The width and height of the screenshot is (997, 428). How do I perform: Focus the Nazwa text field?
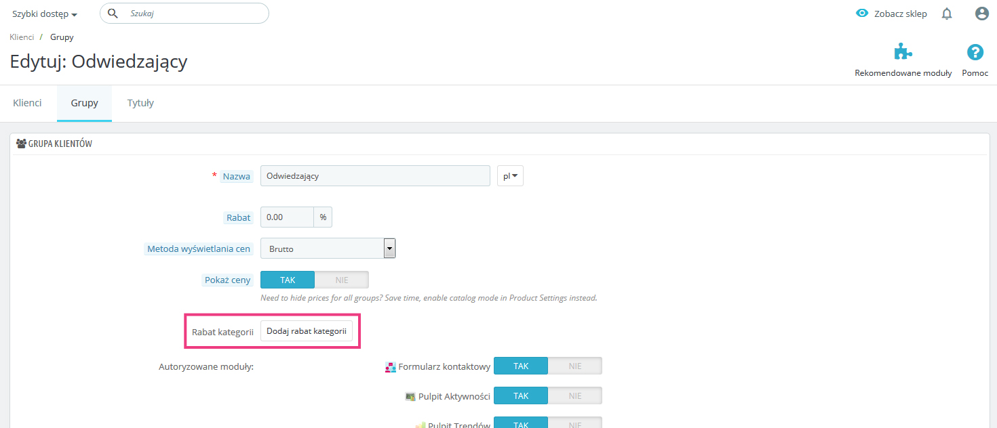tap(374, 176)
